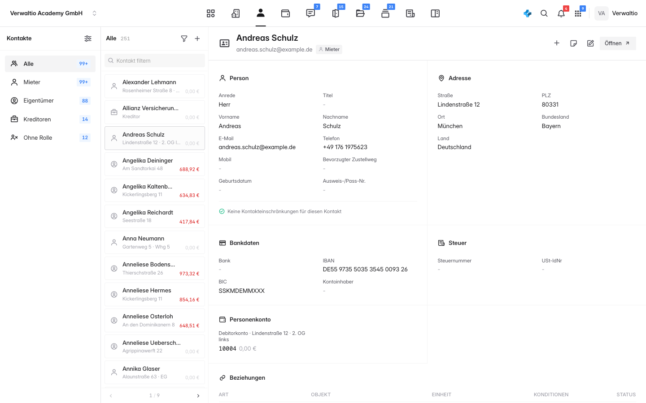Select Ohne Rolle in the contacts sidebar
646x403 pixels.
50,137
